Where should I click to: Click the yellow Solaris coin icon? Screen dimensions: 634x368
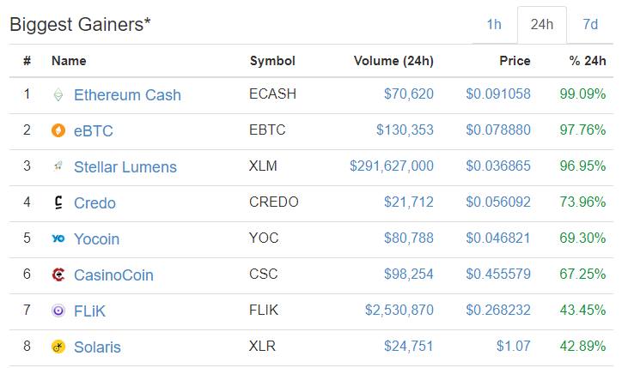coord(58,347)
